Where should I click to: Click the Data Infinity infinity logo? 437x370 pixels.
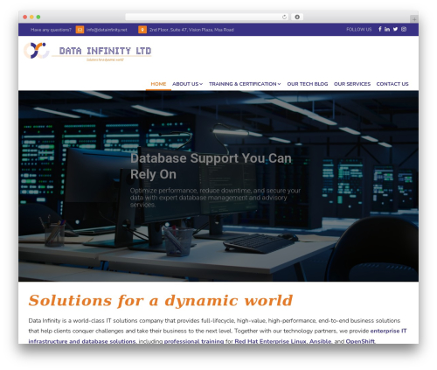click(x=37, y=51)
